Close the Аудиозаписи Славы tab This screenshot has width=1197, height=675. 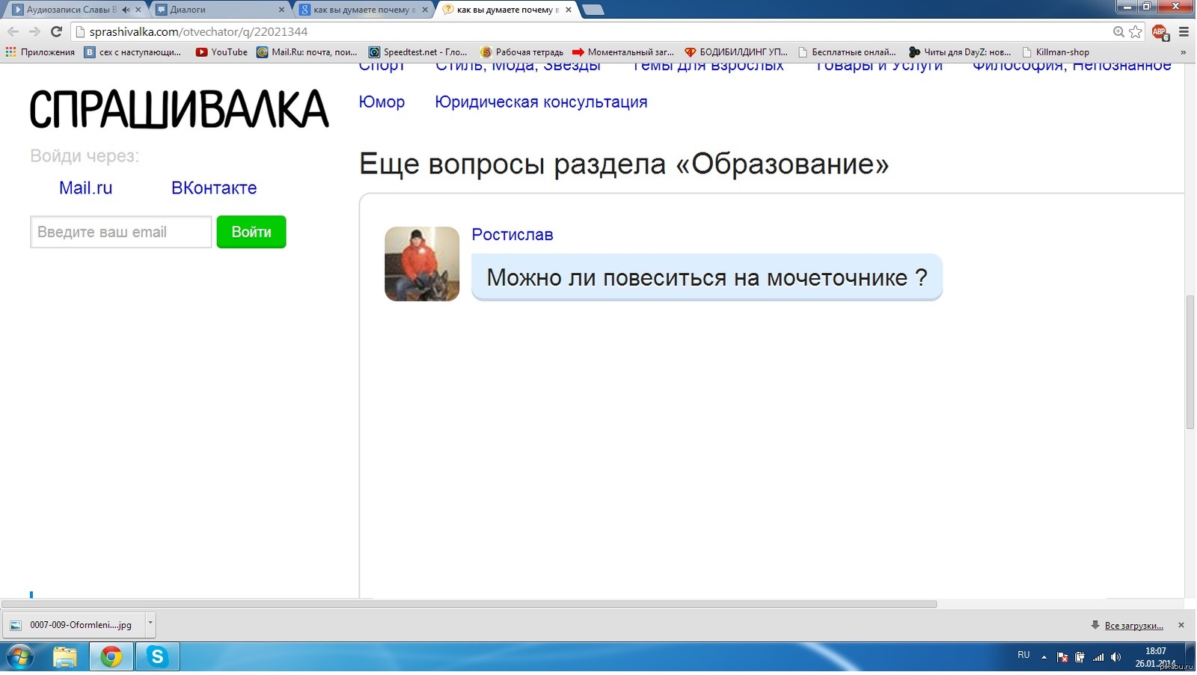coord(138,10)
